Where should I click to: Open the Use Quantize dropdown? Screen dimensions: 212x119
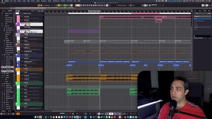(x=124, y=5)
